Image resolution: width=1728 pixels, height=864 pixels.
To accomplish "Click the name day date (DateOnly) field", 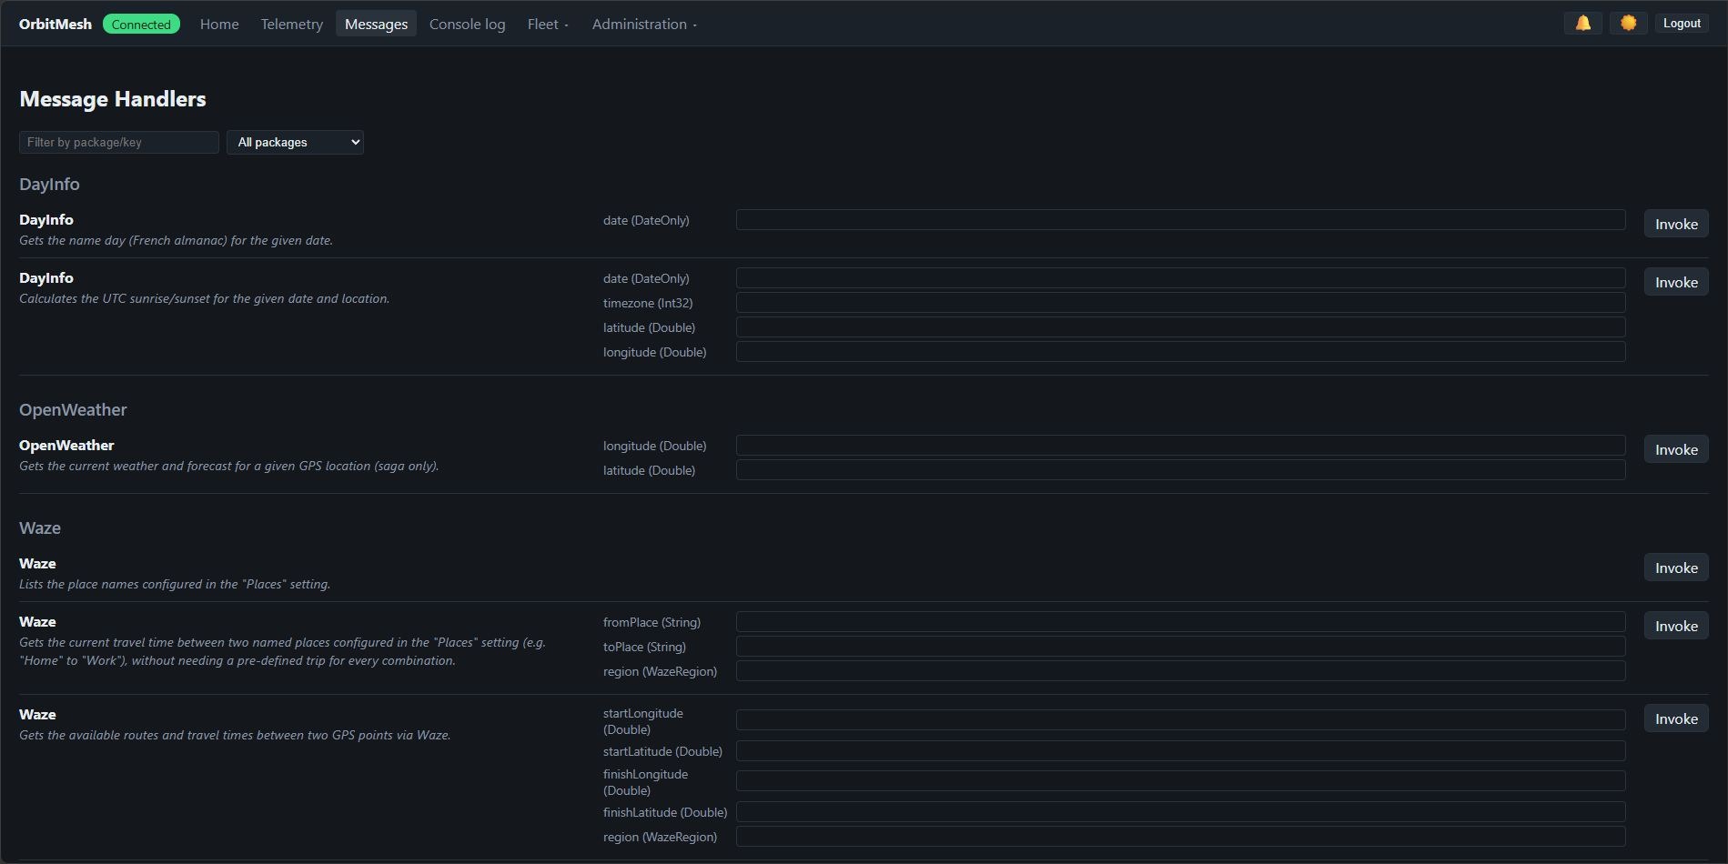I will point(1180,220).
